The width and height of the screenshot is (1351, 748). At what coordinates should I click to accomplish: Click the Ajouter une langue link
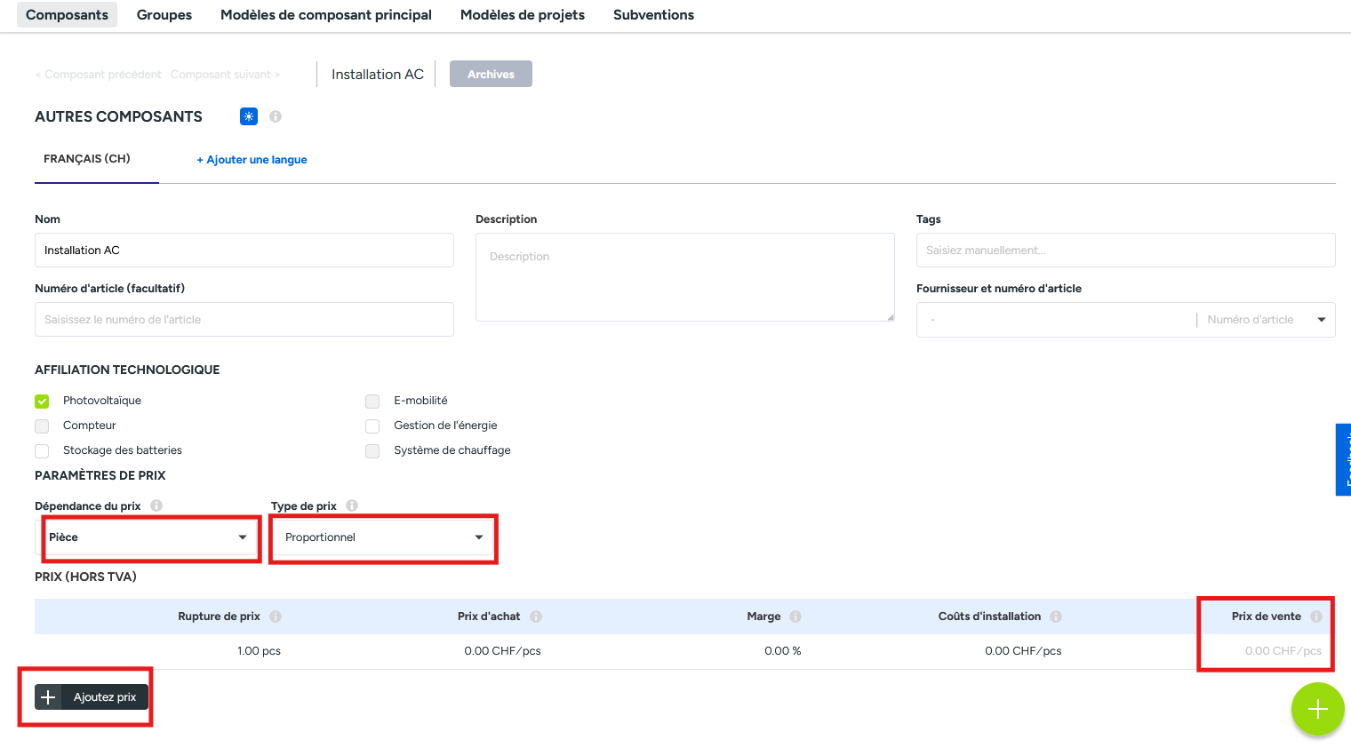pos(252,160)
